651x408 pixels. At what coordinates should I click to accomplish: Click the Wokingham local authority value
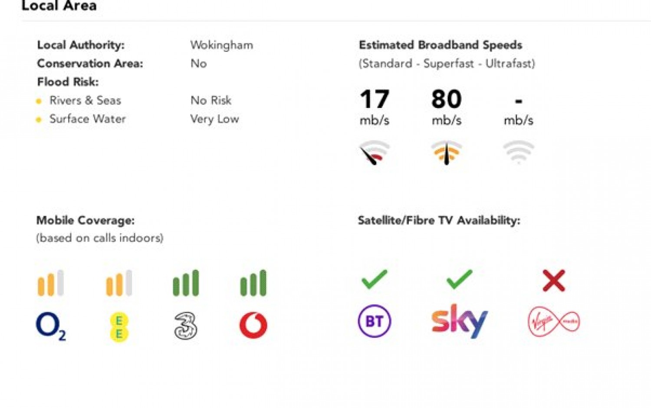222,45
